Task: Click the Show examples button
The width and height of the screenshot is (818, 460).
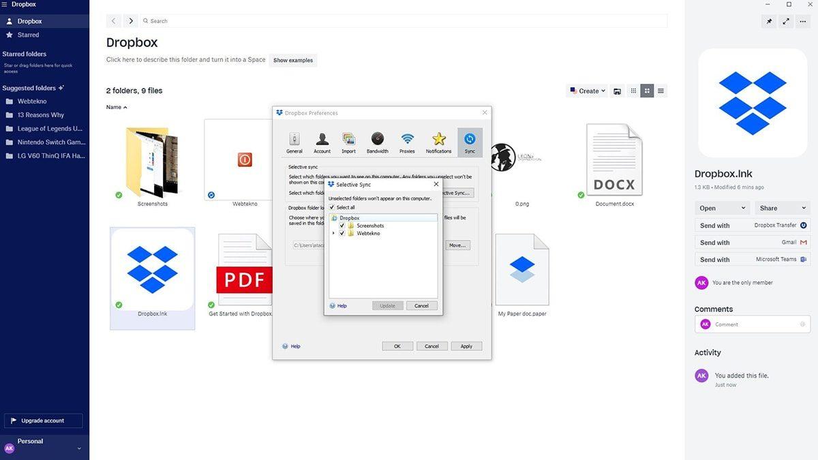Action: pyautogui.click(x=292, y=60)
